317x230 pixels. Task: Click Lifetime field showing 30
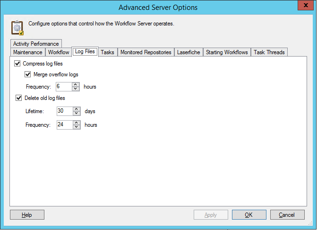point(65,111)
